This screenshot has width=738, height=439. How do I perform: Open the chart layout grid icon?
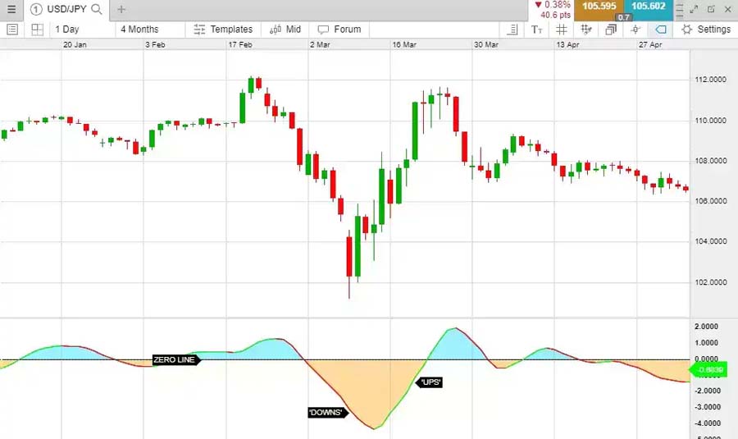coord(37,30)
